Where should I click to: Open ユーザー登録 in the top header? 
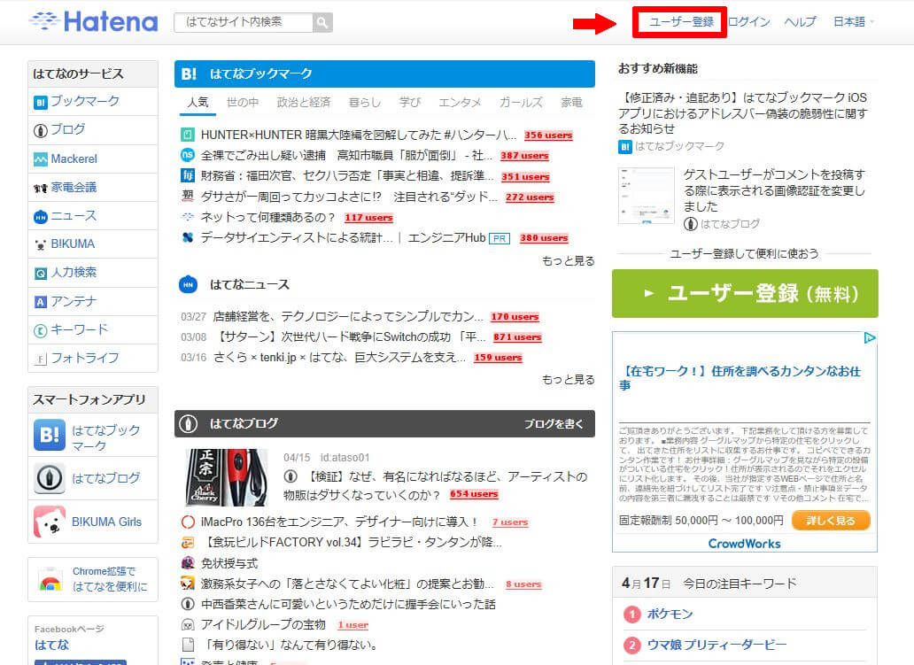681,22
